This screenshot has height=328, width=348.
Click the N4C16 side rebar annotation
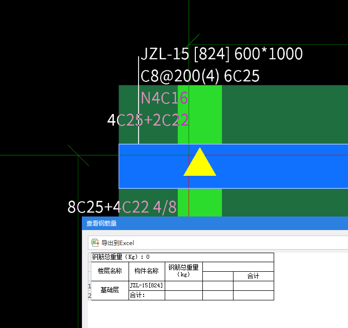click(164, 98)
